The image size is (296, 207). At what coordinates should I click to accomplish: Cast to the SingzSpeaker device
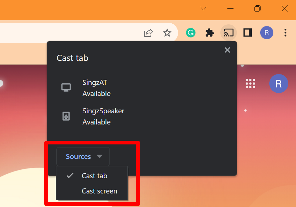(142, 116)
